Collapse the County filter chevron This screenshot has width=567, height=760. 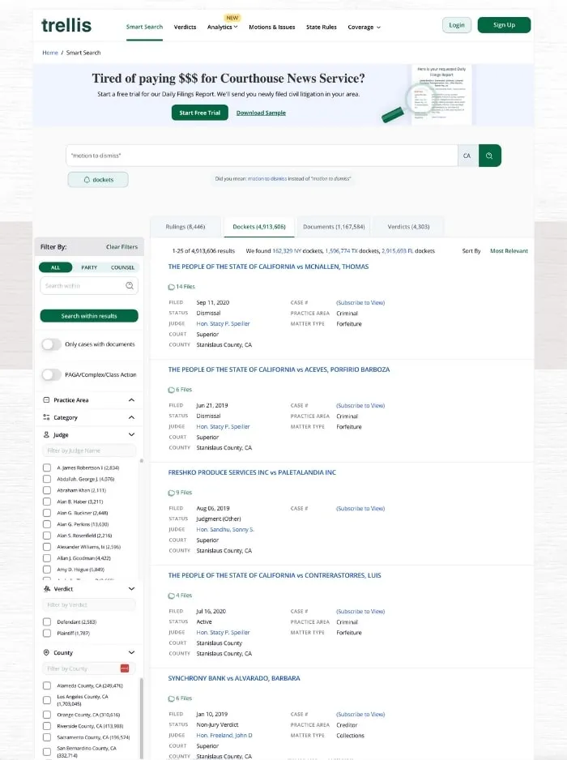click(131, 652)
